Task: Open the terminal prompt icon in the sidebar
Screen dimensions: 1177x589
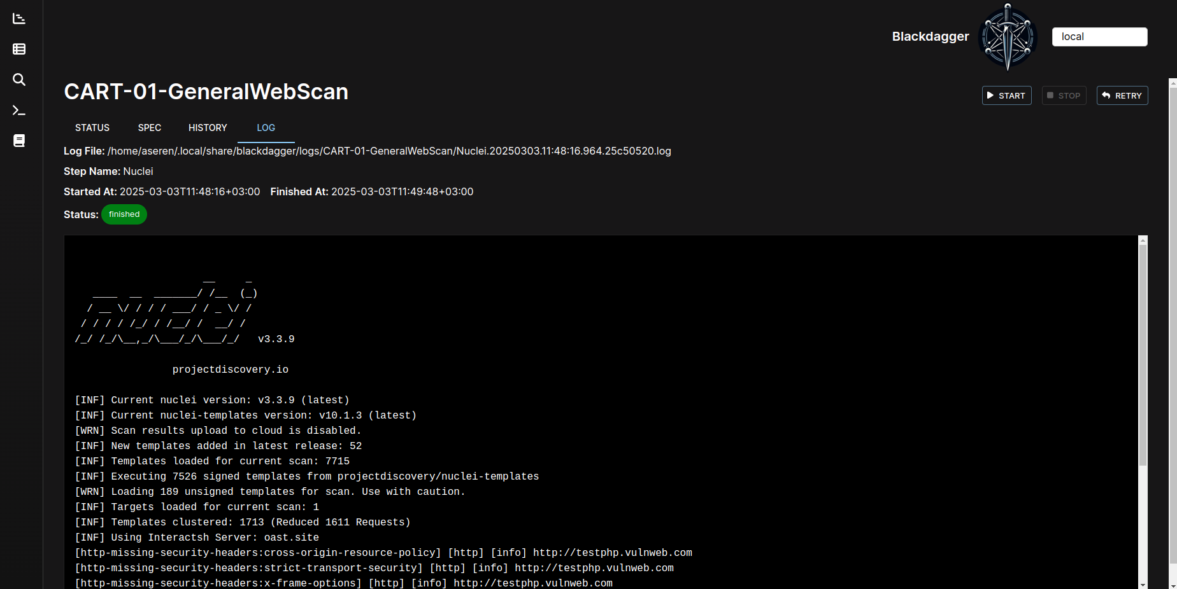Action: pyautogui.click(x=19, y=110)
